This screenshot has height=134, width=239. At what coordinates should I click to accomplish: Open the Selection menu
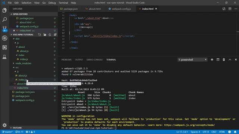click(x=27, y=3)
